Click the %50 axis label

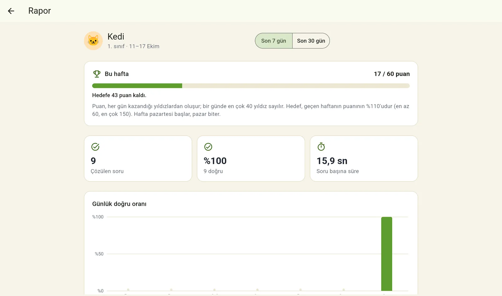click(99, 254)
